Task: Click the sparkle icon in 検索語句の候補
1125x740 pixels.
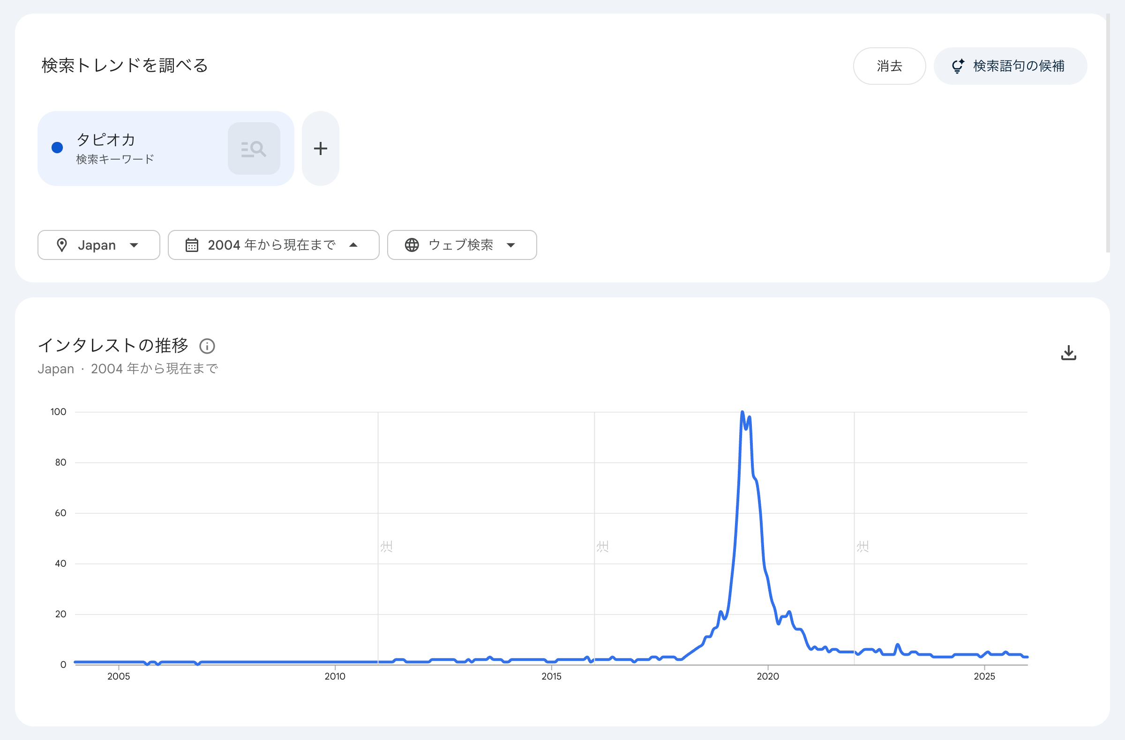Action: point(958,66)
